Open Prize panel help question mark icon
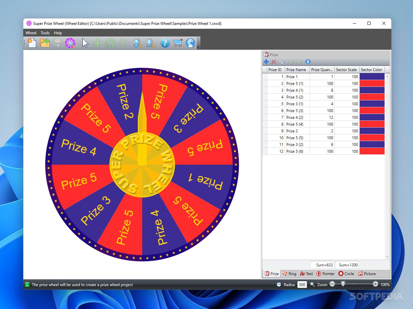 [x=308, y=62]
